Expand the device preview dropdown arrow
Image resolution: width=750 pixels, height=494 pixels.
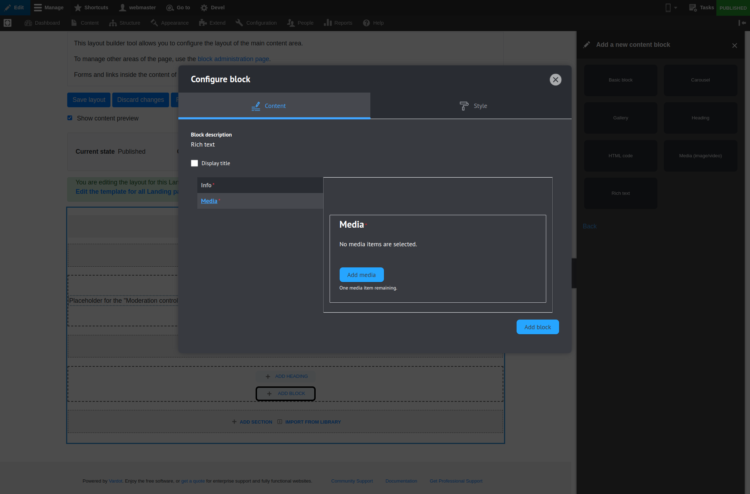click(x=676, y=8)
